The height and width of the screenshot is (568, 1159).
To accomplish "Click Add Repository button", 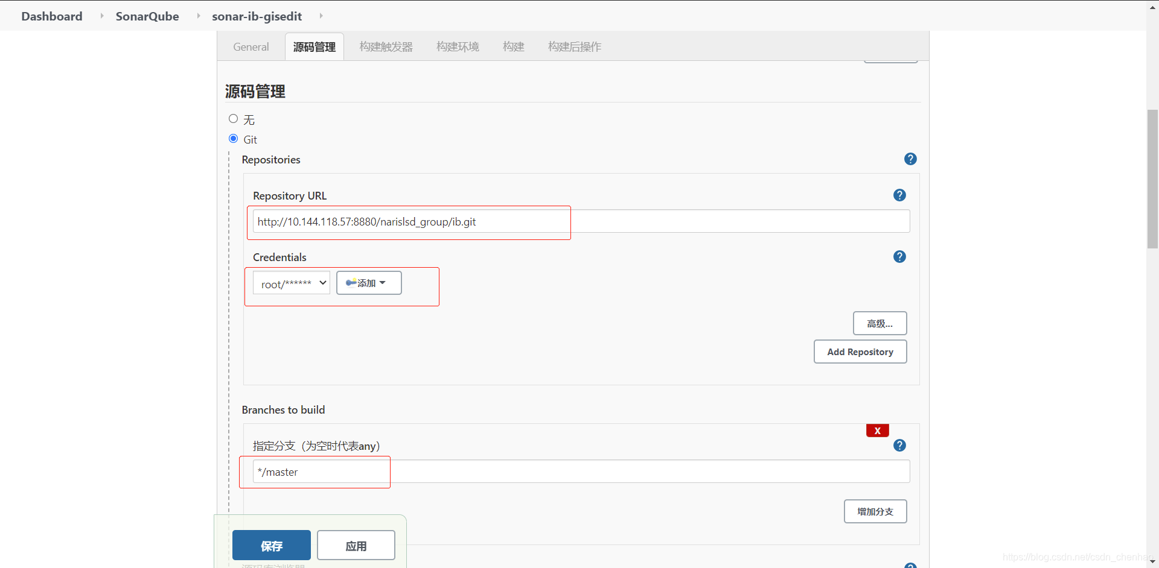I will click(x=860, y=352).
